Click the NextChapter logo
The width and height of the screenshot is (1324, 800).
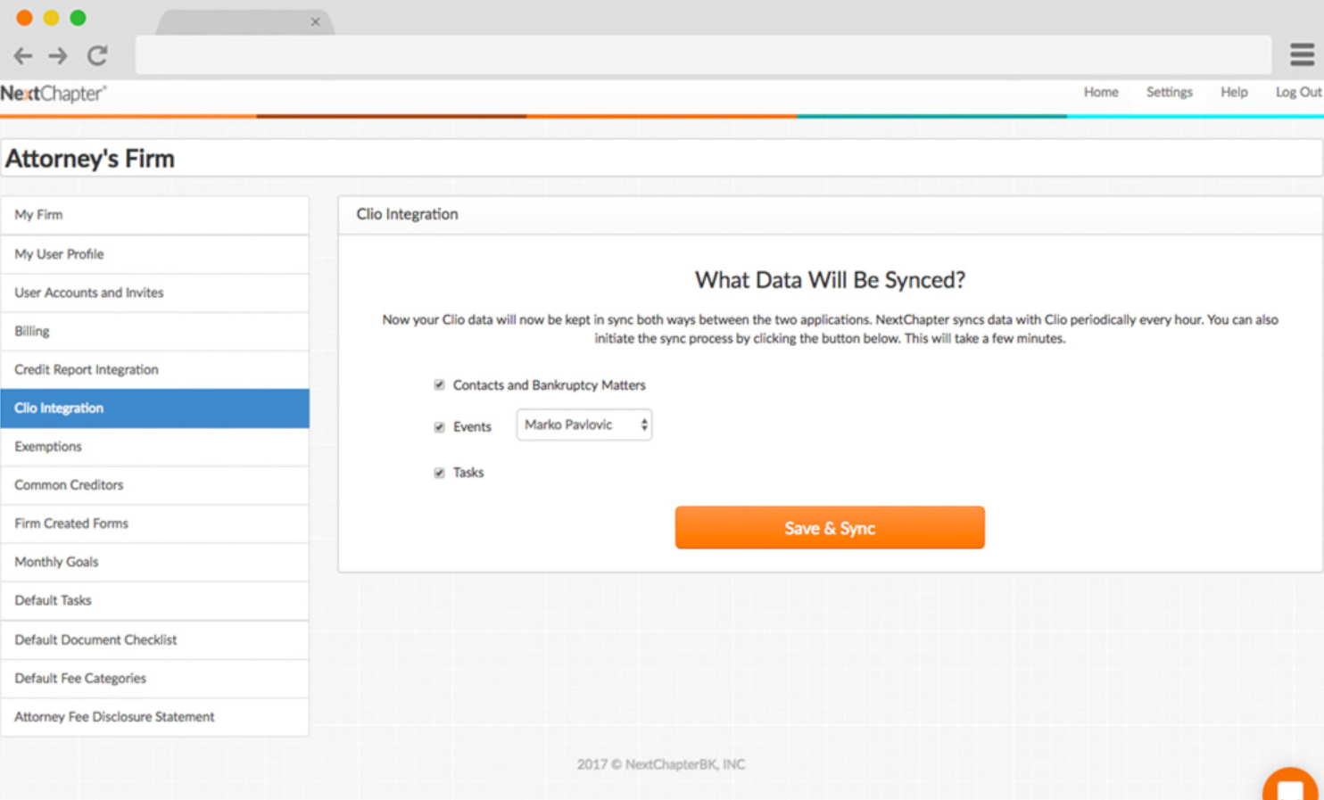point(54,94)
